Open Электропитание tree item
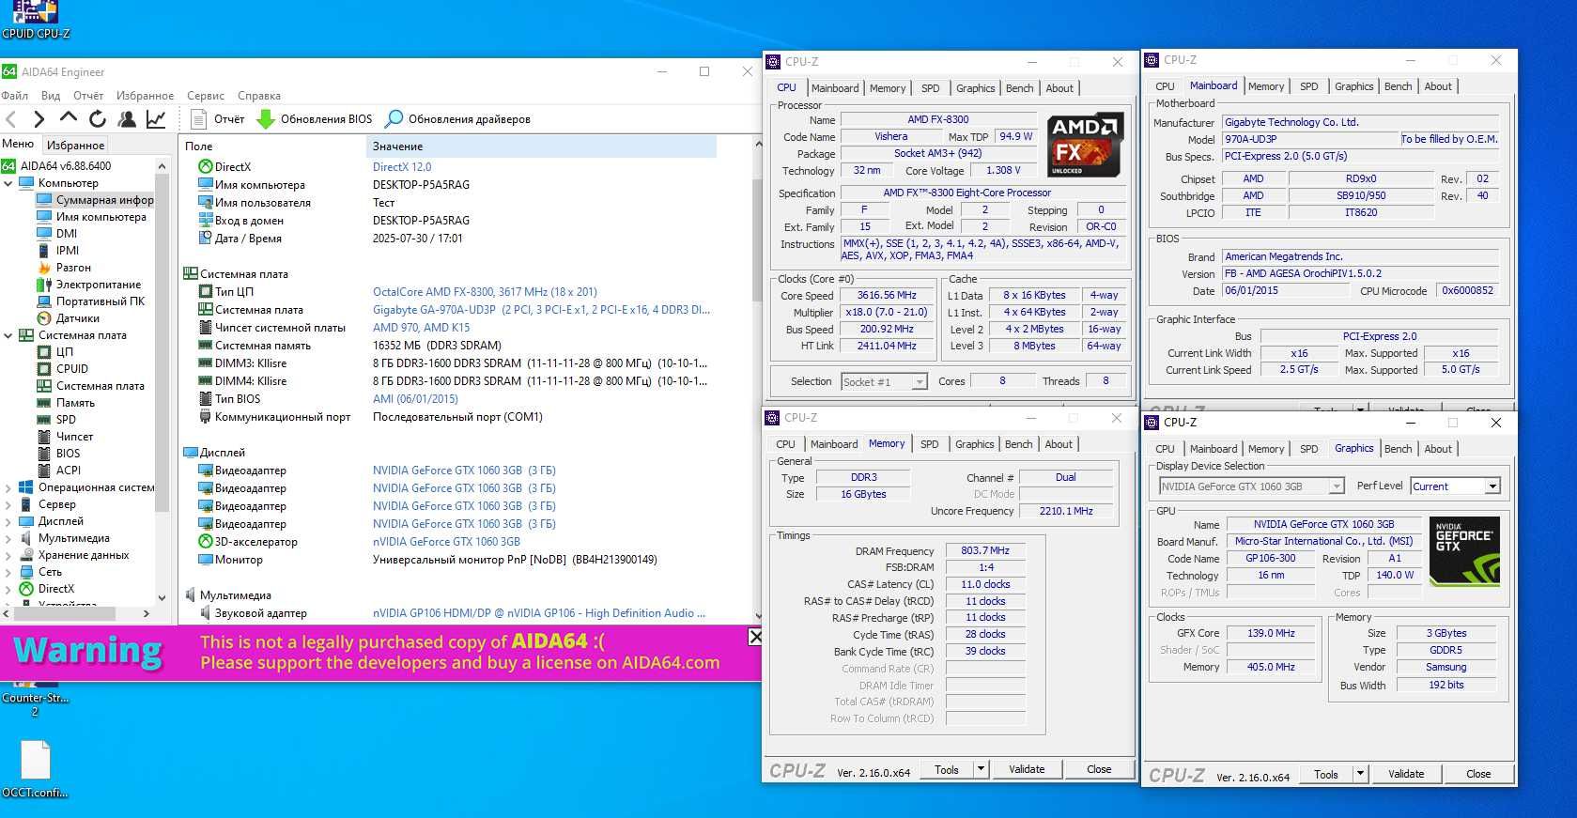1577x818 pixels. [x=88, y=285]
